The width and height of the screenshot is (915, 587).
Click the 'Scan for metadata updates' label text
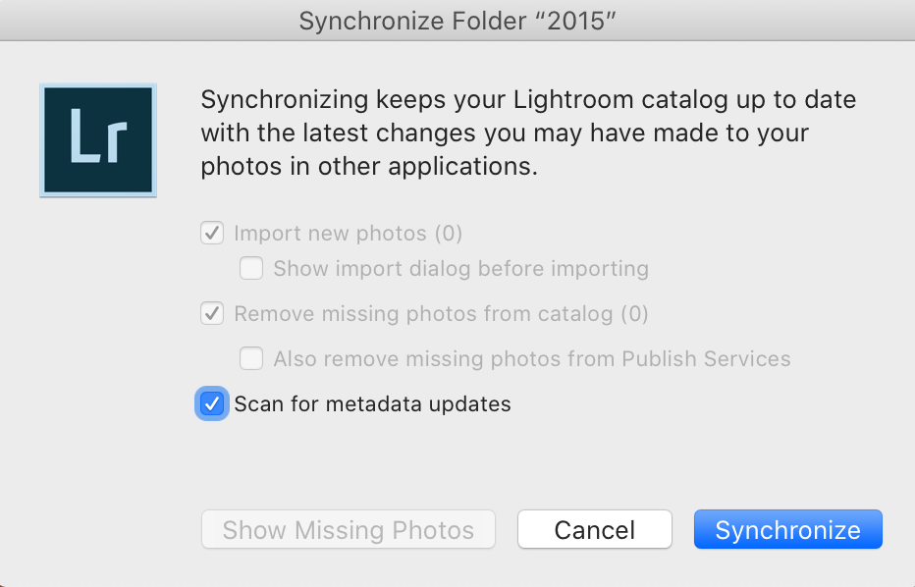click(x=372, y=403)
